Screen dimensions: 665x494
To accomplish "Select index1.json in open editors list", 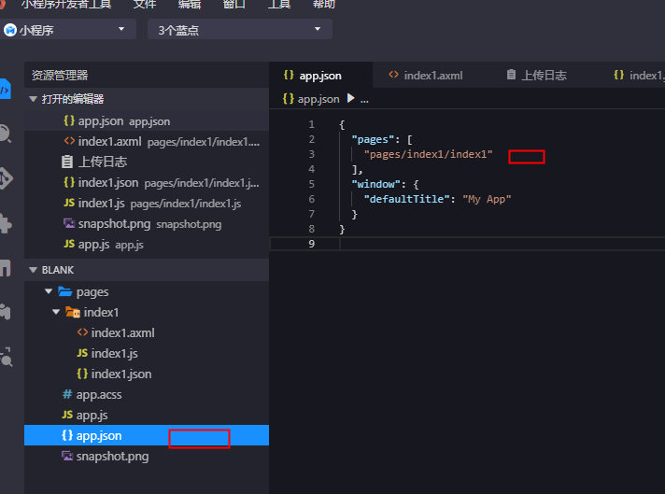I will [x=147, y=182].
